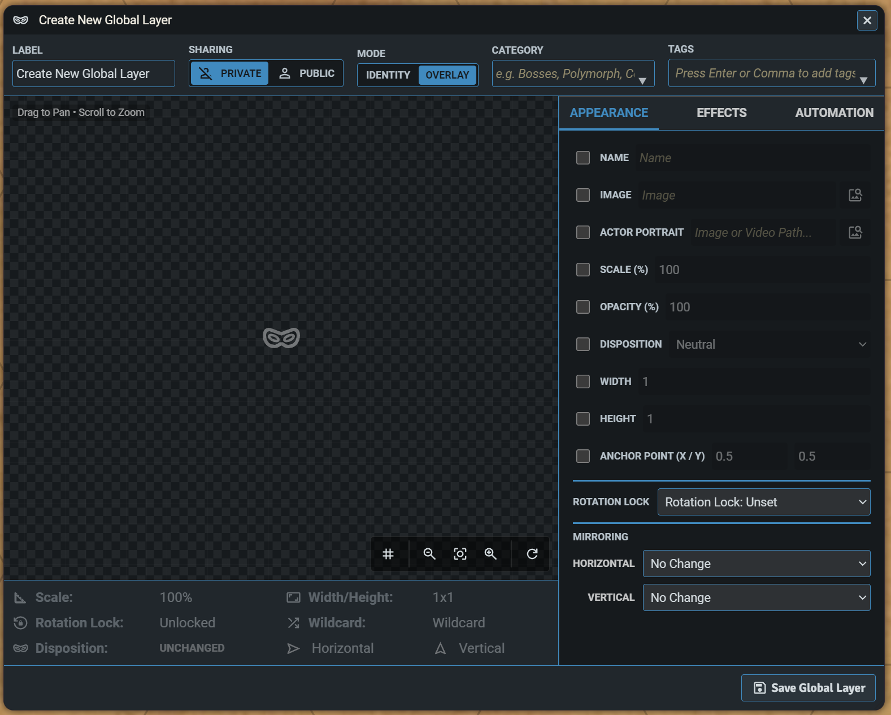Toggle the preview grid icon
Image resolution: width=891 pixels, height=715 pixels.
tap(388, 554)
